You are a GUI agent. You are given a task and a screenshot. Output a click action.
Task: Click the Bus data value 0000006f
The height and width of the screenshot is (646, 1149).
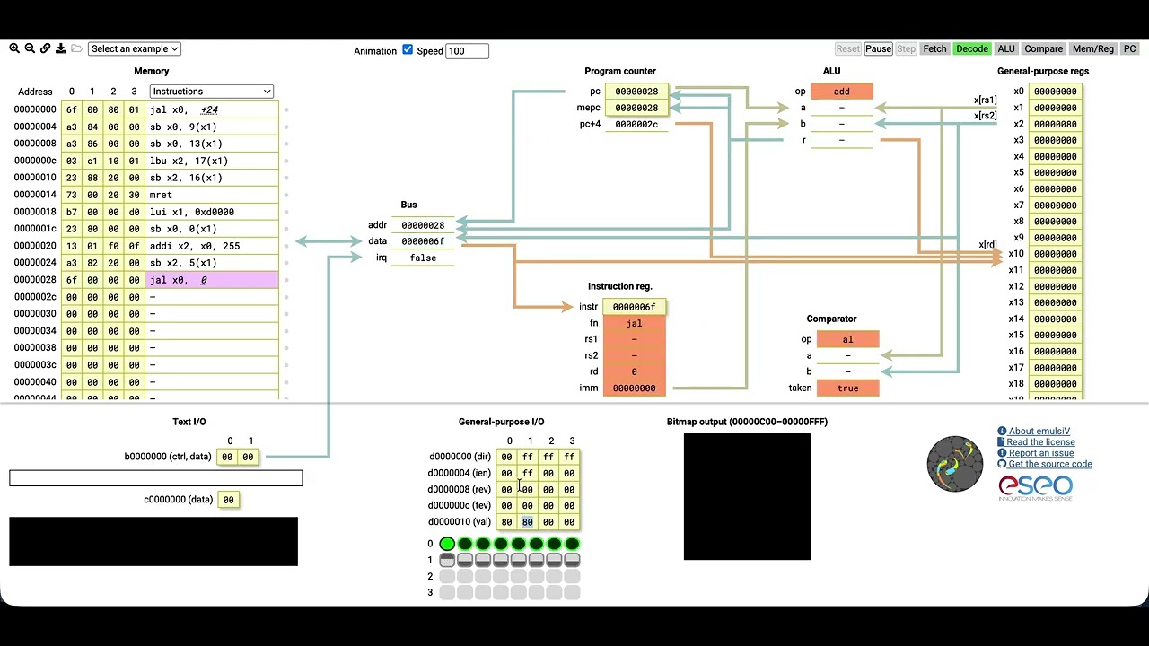423,241
